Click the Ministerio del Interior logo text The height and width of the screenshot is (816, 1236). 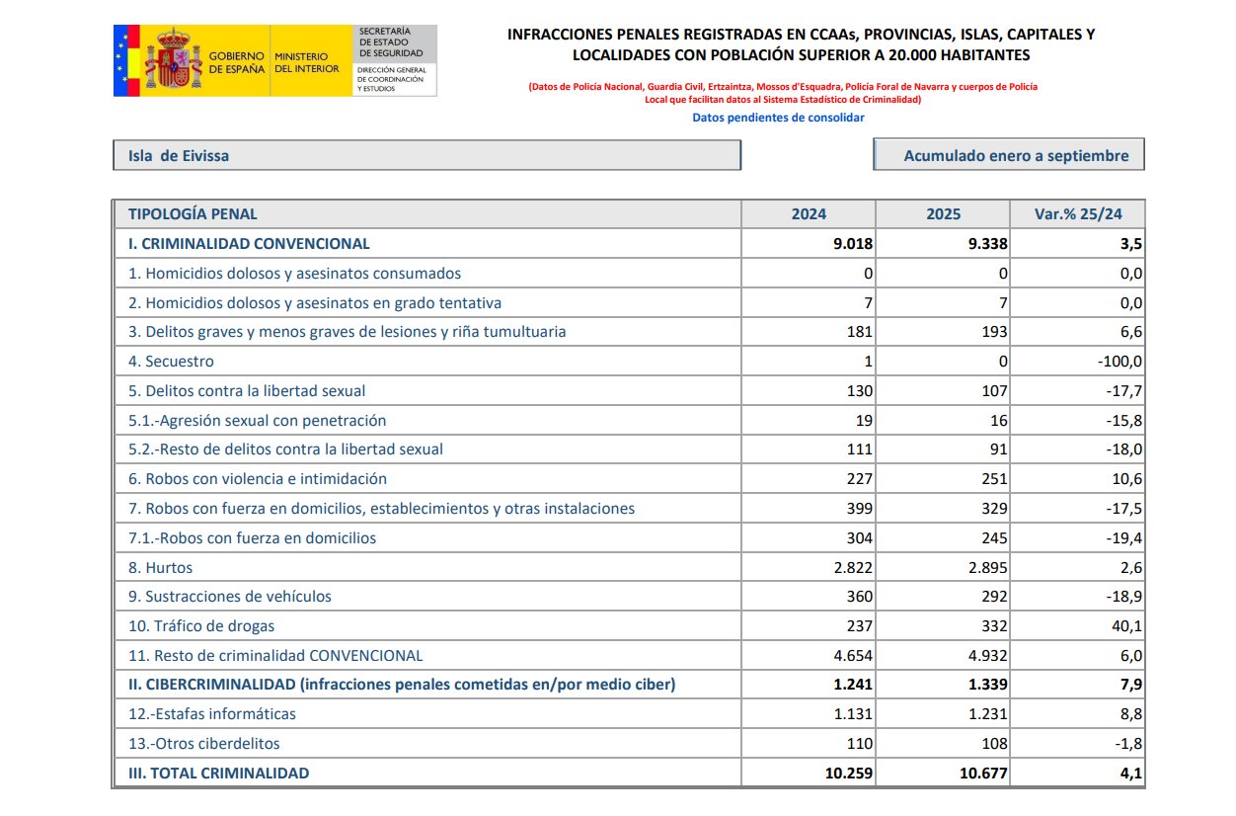[306, 63]
